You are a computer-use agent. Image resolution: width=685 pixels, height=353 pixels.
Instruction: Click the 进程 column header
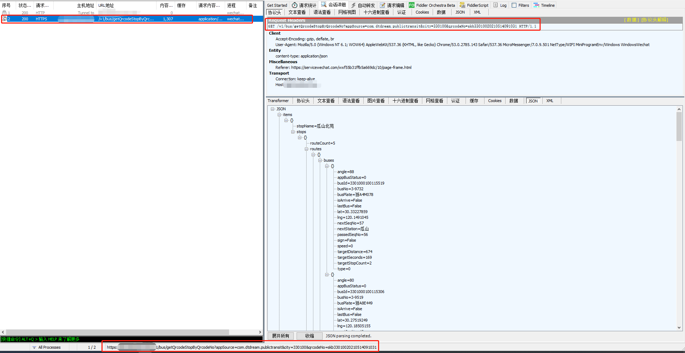coord(235,5)
